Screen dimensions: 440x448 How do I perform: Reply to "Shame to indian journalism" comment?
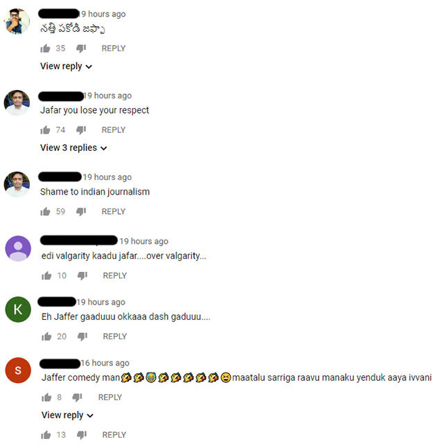[114, 211]
